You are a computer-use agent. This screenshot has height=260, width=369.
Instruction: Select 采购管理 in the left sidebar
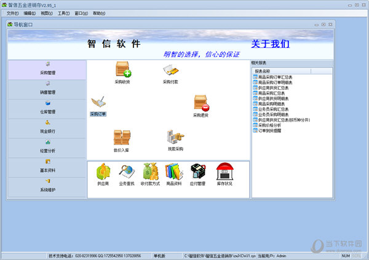click(47, 70)
